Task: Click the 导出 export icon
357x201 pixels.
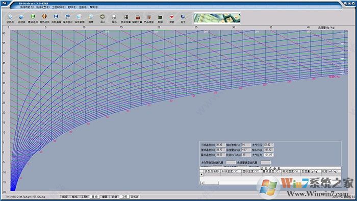Action: tap(114, 18)
